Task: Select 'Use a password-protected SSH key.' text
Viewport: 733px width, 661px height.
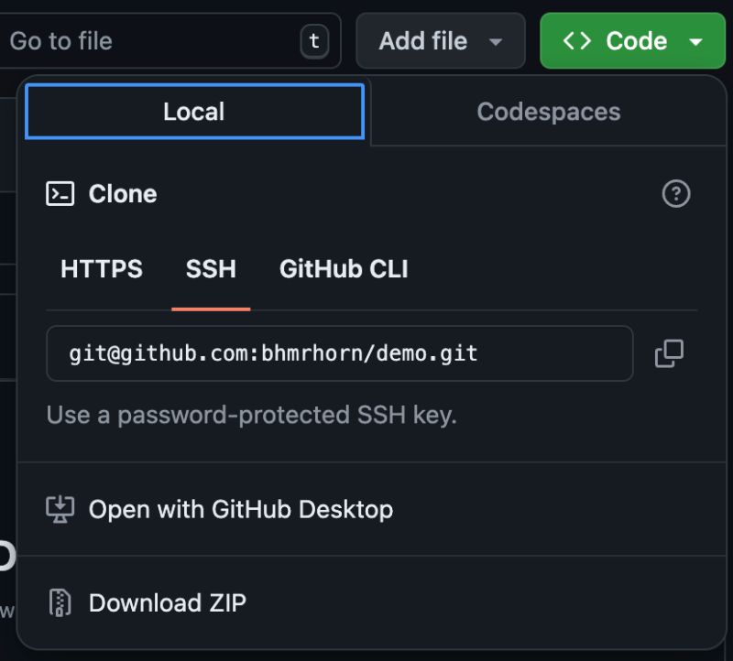Action: (x=251, y=415)
